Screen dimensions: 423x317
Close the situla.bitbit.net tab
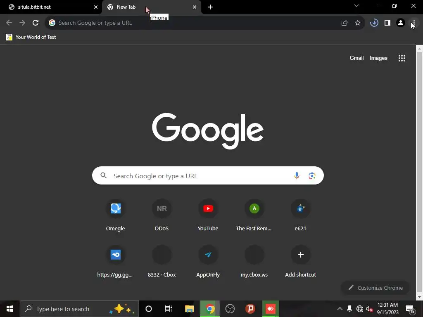pos(96,7)
